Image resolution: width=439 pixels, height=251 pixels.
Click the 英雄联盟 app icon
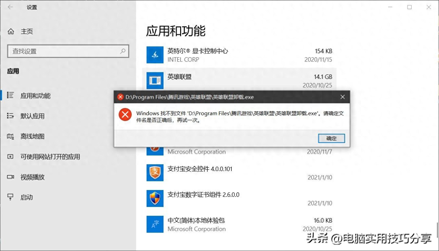pos(155,81)
